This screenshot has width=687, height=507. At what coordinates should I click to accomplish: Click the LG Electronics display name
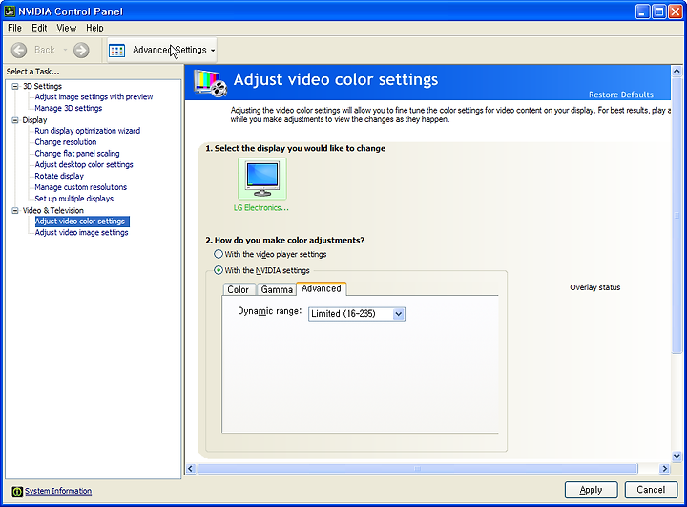coord(261,208)
